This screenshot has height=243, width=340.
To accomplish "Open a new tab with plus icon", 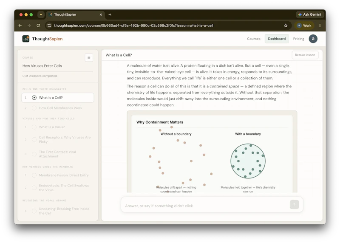I will click(x=110, y=14).
